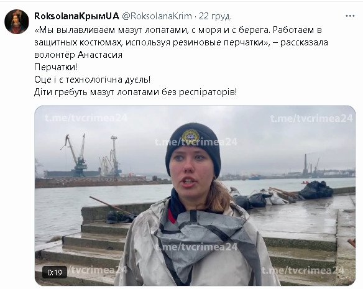Click the top-right t.me/tvcrimea24 watermark
The image size is (363, 289).
(311, 118)
